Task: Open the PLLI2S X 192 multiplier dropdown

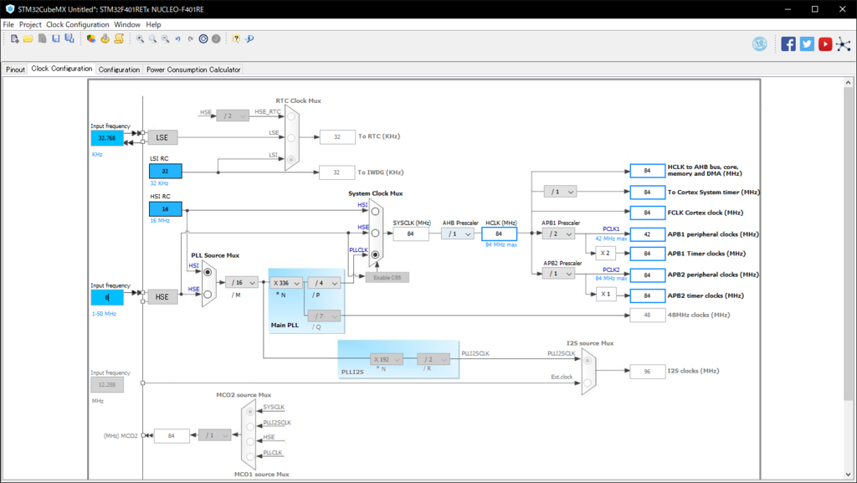Action: tap(387, 359)
